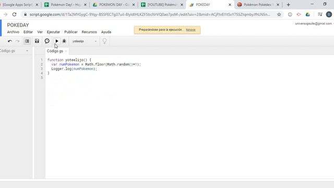
Task: Switch to the POKEMON DAY Drive browser tab
Action: coord(113,5)
